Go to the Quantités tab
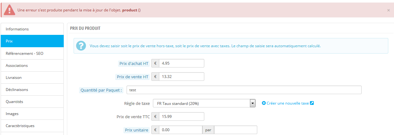Image resolution: width=394 pixels, height=135 pixels. click(x=32, y=101)
